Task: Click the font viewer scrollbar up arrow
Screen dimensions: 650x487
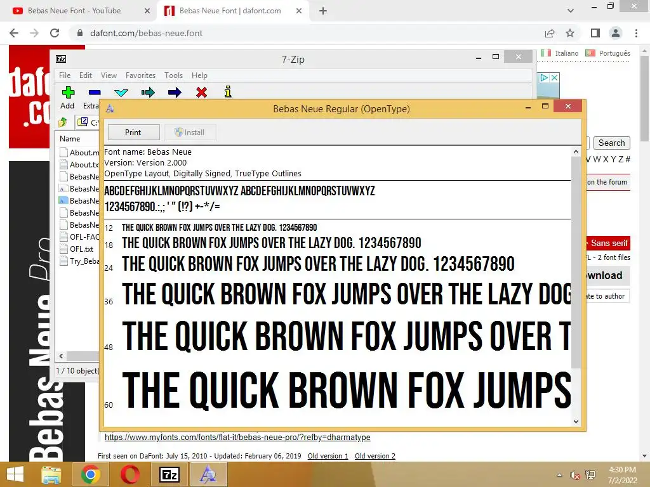Action: tap(576, 152)
